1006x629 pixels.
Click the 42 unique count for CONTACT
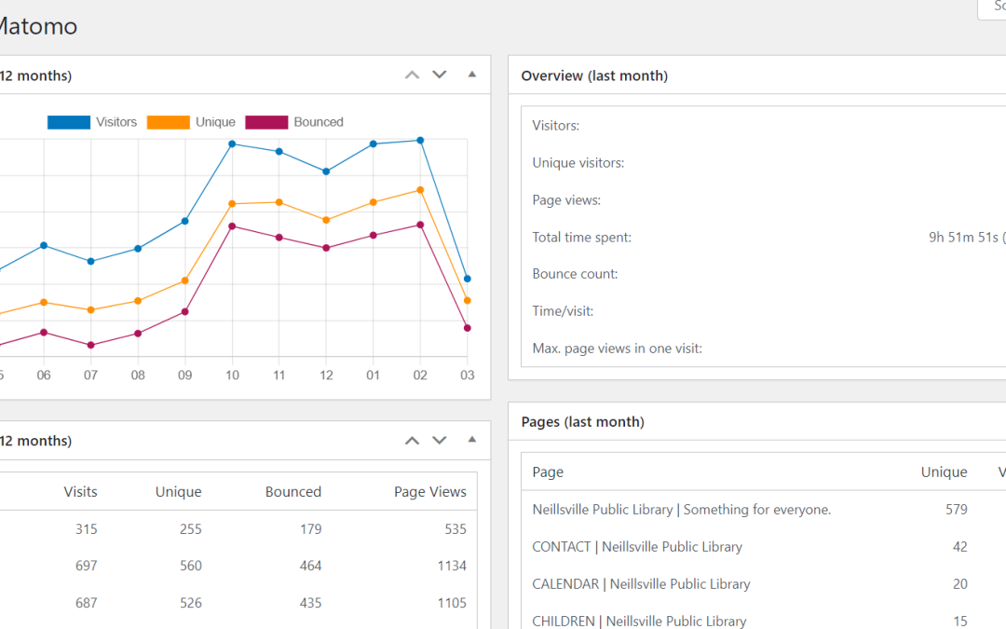click(x=959, y=546)
